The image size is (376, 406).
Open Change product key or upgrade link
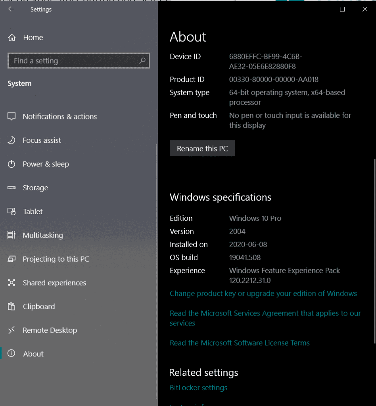[263, 293]
